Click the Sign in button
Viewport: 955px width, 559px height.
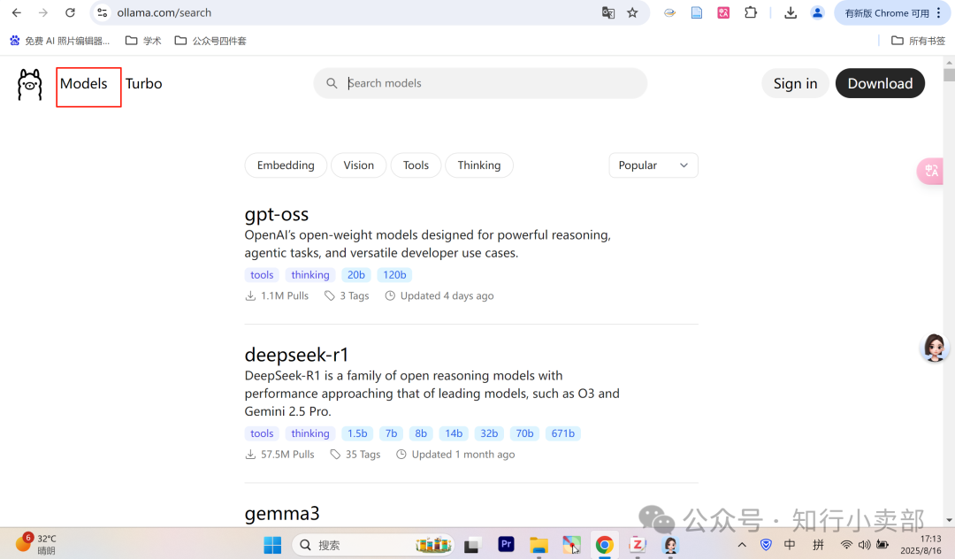(795, 83)
